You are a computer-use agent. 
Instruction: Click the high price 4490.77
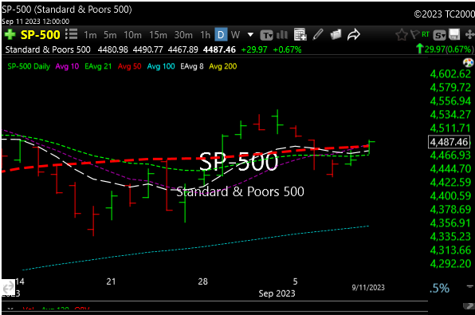click(148, 49)
